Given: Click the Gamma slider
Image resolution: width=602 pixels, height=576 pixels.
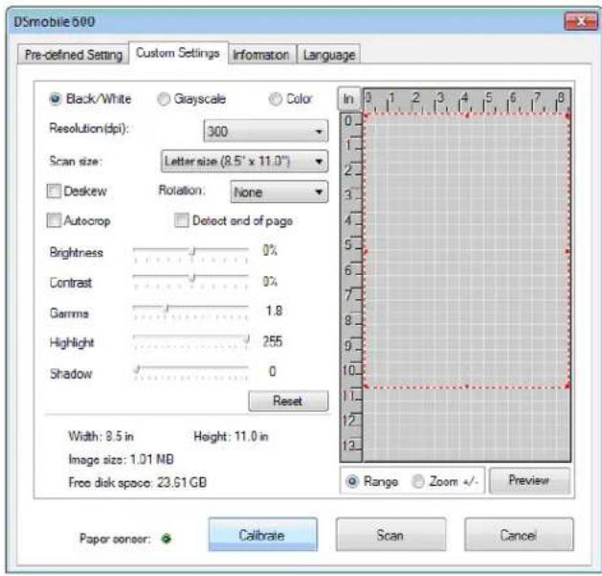Looking at the screenshot, I should point(190,311).
